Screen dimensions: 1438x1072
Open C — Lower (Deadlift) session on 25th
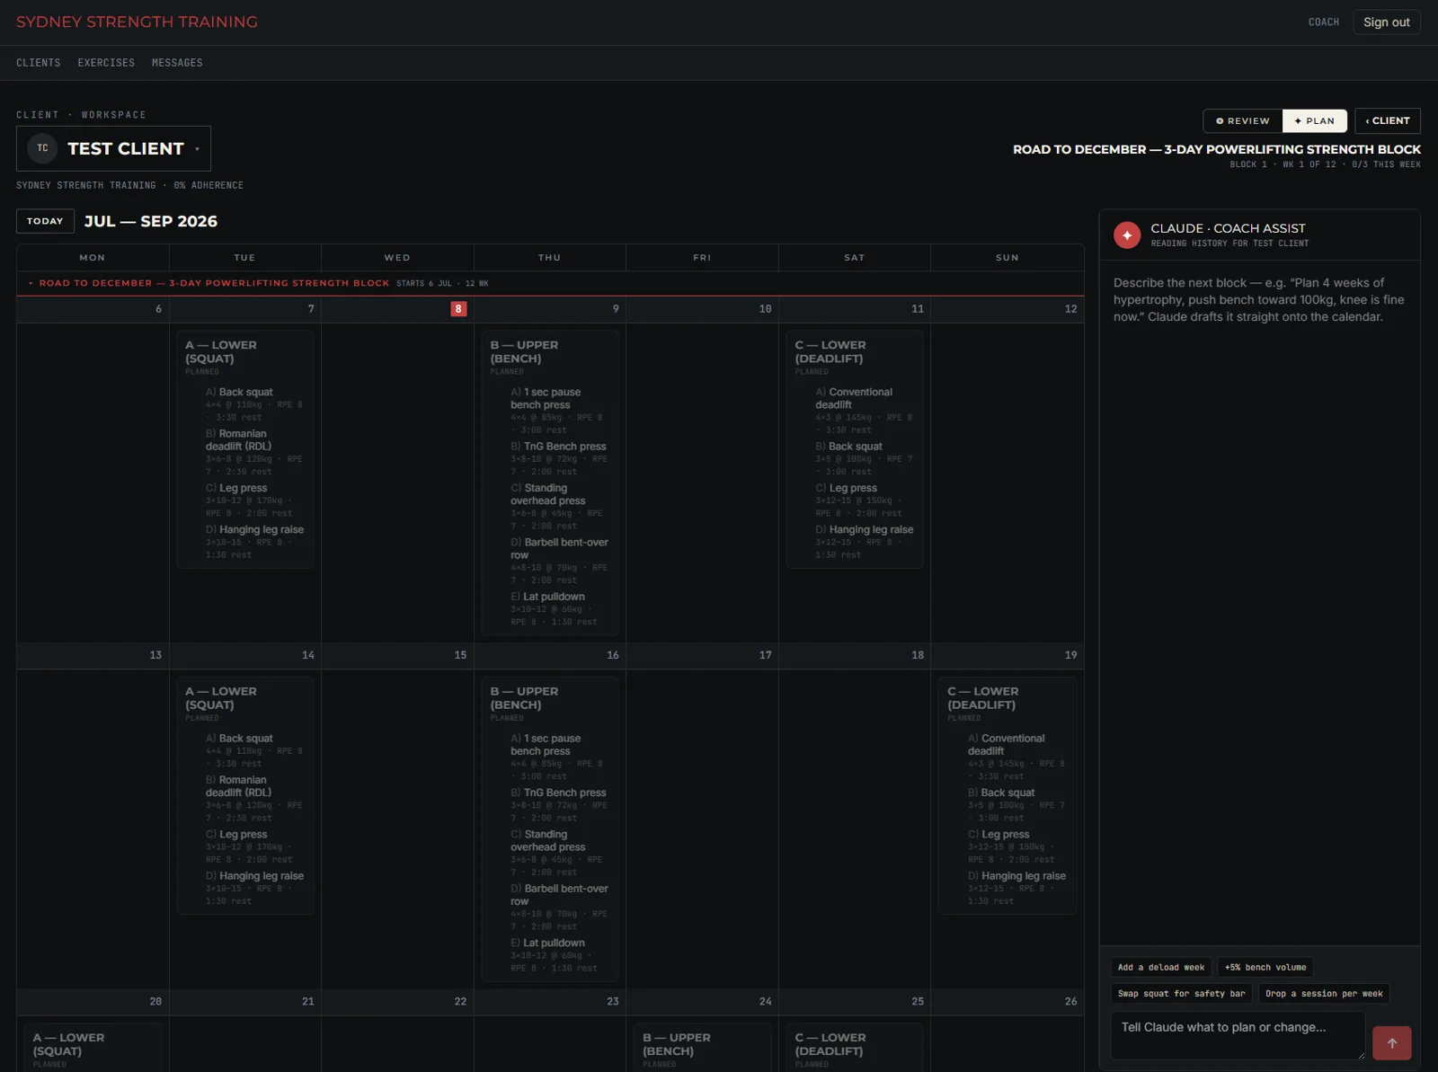(855, 1045)
